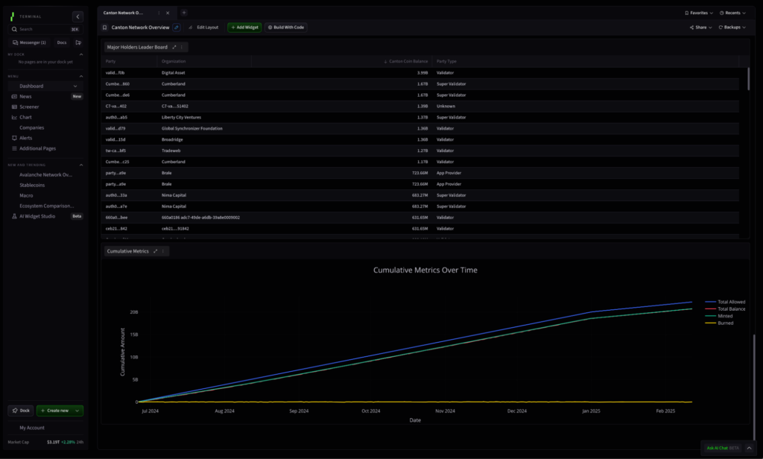
Task: Click the Terminal logo icon
Action: tap(12, 16)
